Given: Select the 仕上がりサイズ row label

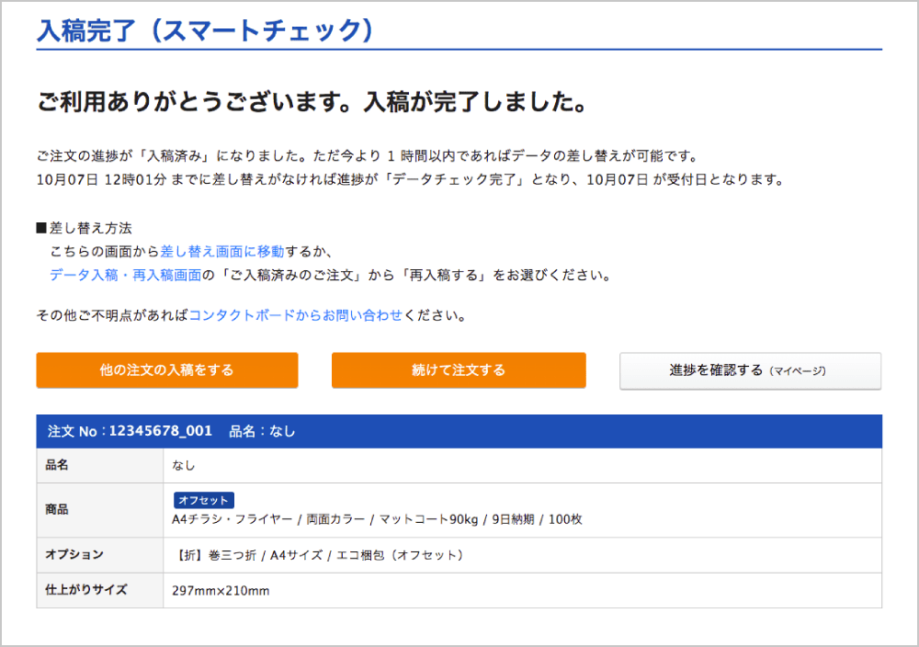Looking at the screenshot, I should tap(86, 589).
